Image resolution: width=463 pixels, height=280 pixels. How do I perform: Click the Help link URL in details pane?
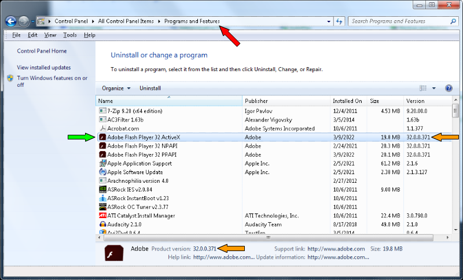223,257
